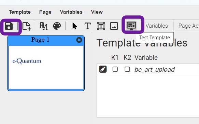Screen dimensions: 199x124
Task: Switch to the Variables toolbar tab
Action: pos(157,26)
